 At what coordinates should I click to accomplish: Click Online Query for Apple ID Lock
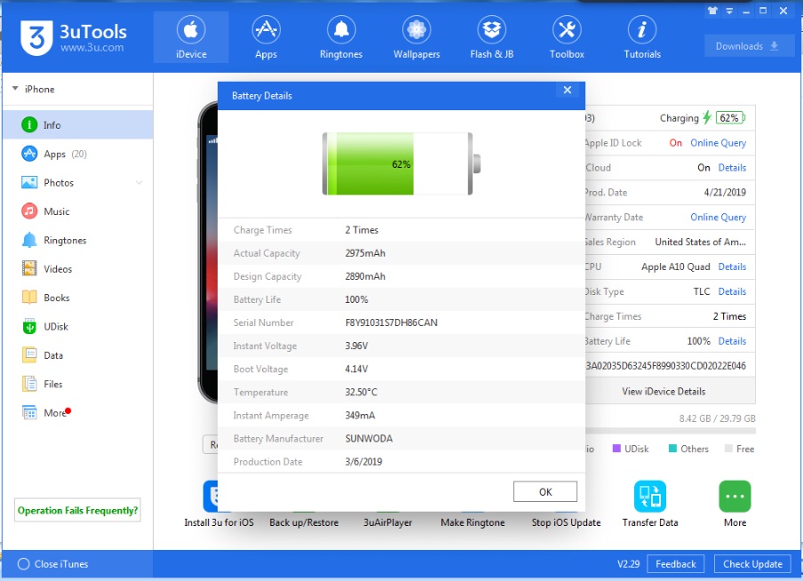click(x=718, y=143)
